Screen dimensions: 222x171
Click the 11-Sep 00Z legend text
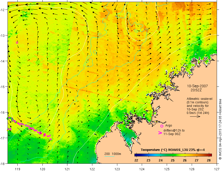pos(172,134)
